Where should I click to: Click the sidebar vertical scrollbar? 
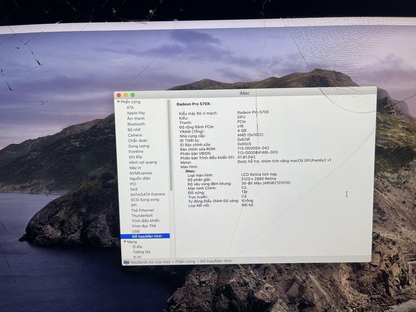tap(171, 146)
